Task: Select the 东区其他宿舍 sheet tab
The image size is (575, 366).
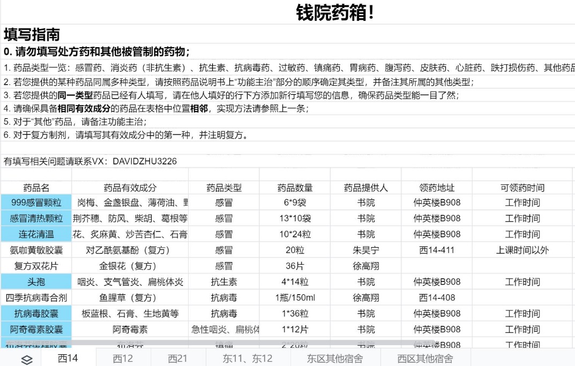Action: click(x=334, y=358)
